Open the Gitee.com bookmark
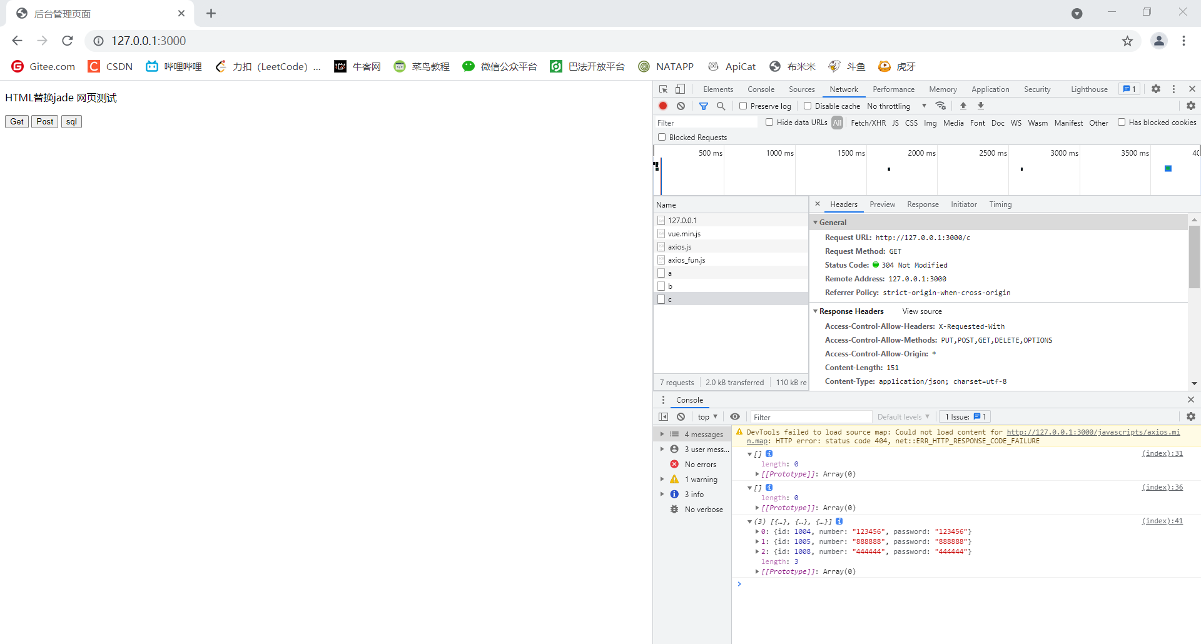The image size is (1201, 644). pyautogui.click(x=43, y=66)
